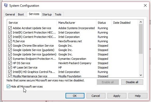Select the Services tab
Viewport: 151px width, 102px height.
point(34,14)
